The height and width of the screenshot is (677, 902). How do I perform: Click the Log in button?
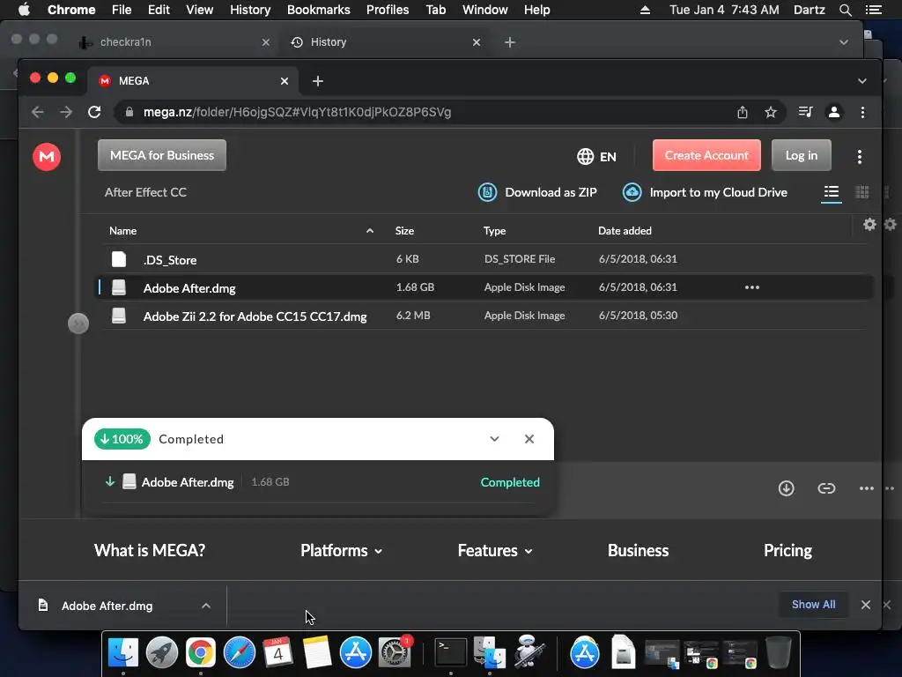pos(802,155)
